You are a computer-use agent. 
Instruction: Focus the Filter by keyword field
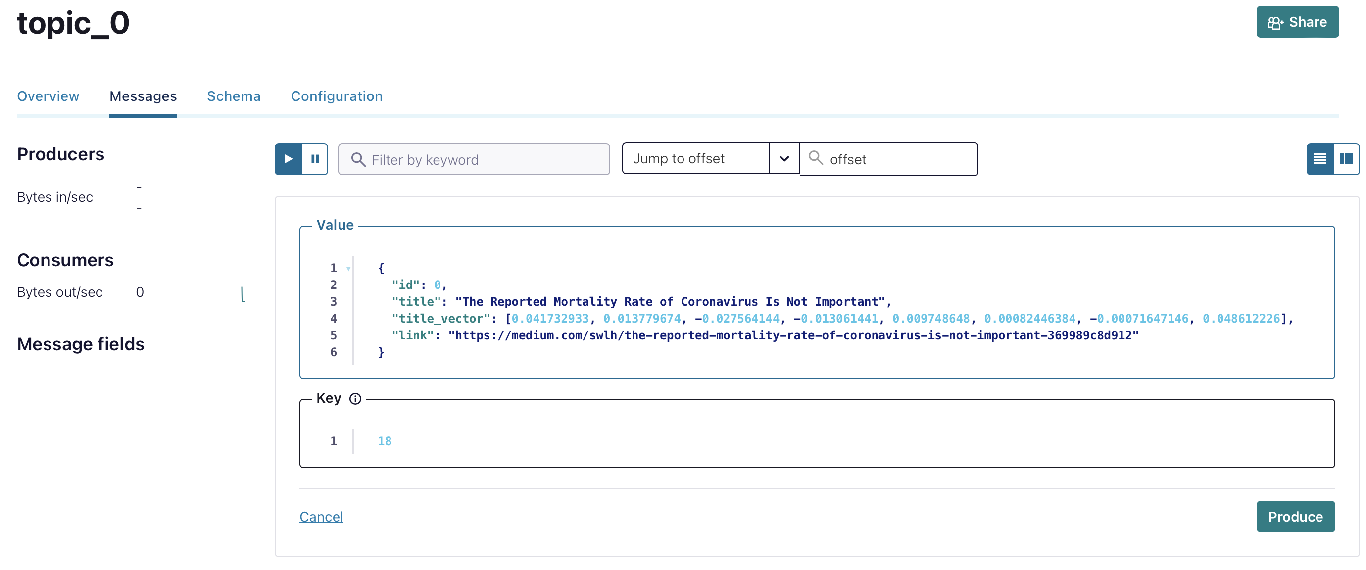474,160
